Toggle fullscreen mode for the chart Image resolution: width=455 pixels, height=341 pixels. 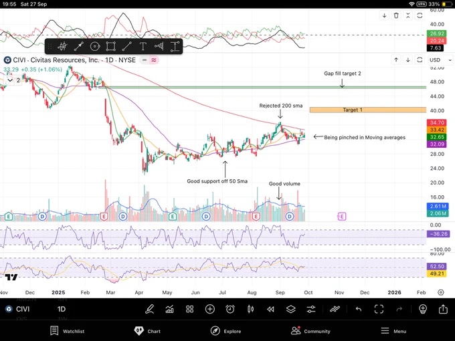[x=379, y=309]
